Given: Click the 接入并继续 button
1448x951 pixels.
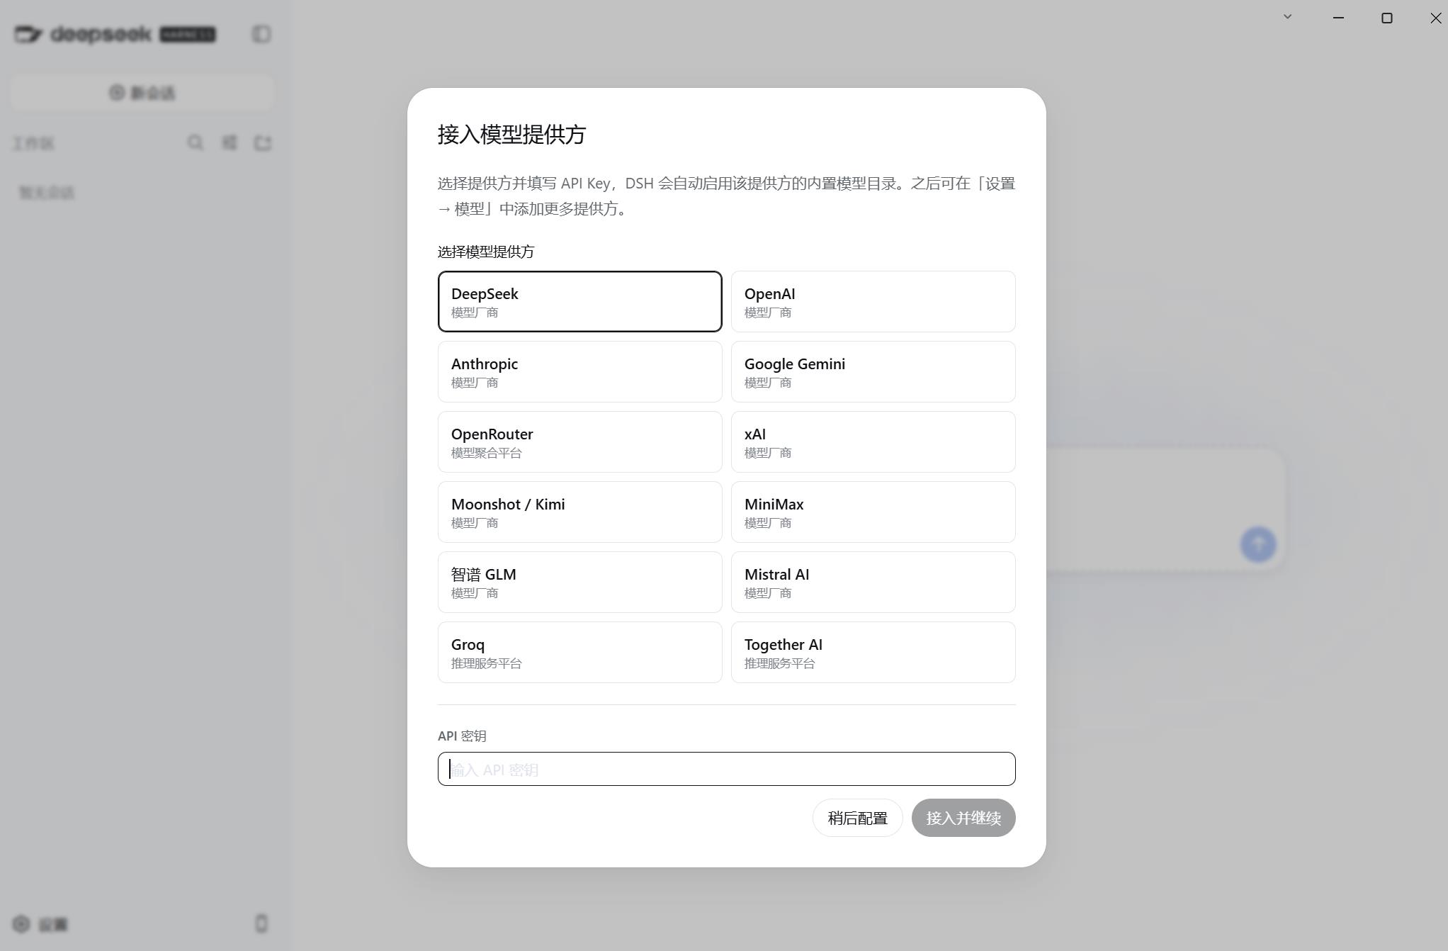Looking at the screenshot, I should (x=963, y=818).
